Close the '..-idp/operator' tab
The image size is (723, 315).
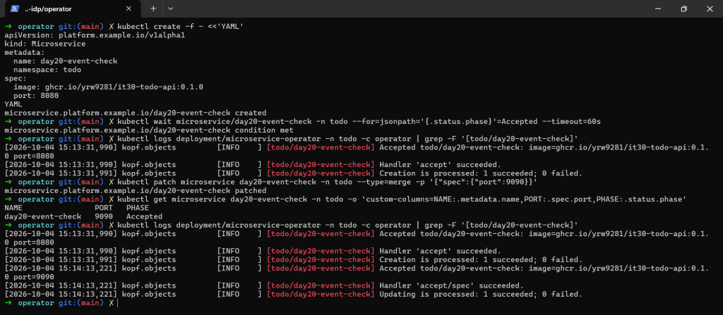[x=129, y=8]
